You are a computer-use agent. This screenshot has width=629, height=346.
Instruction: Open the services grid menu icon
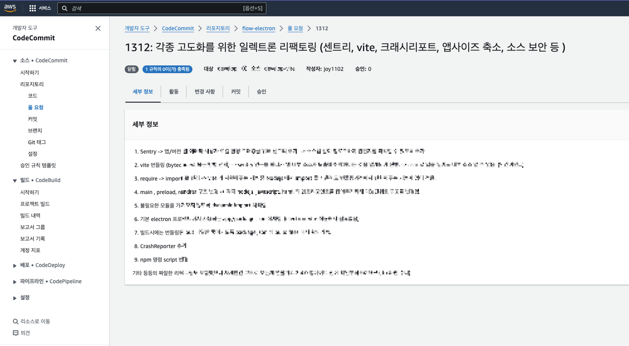point(32,8)
